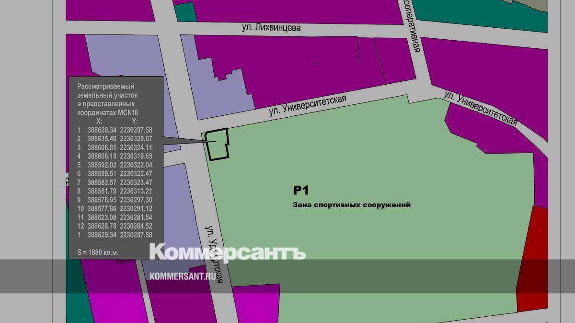Click the X: column header in coordinates table
The width and height of the screenshot is (575, 323).
[99, 122]
